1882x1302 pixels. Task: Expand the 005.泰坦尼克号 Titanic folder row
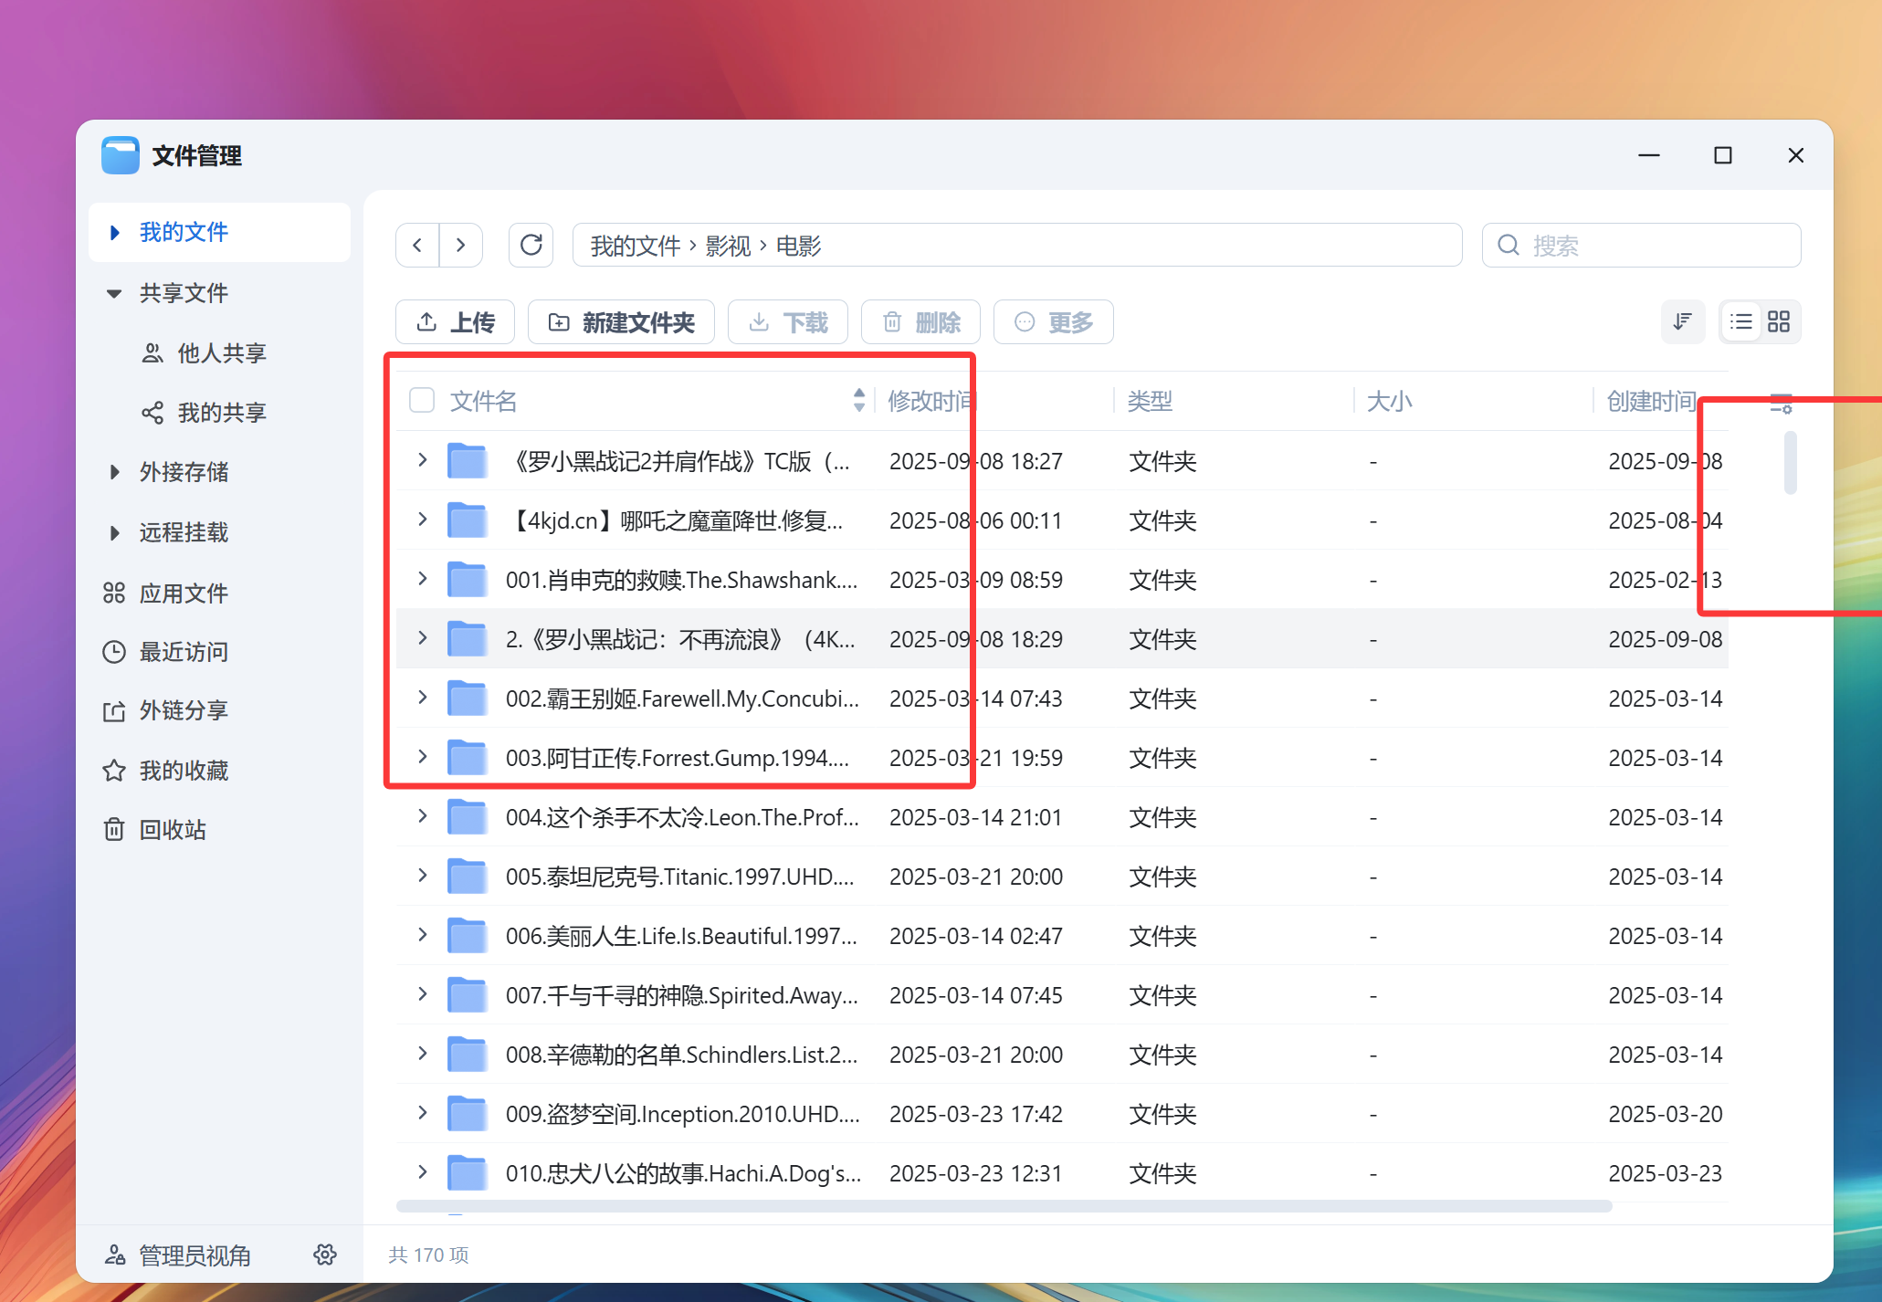click(x=422, y=876)
